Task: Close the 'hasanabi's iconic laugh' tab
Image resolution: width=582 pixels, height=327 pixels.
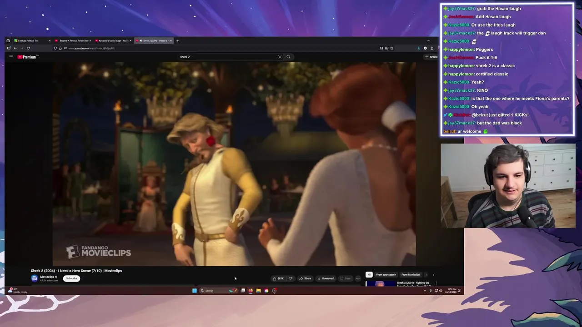Action: click(x=130, y=40)
